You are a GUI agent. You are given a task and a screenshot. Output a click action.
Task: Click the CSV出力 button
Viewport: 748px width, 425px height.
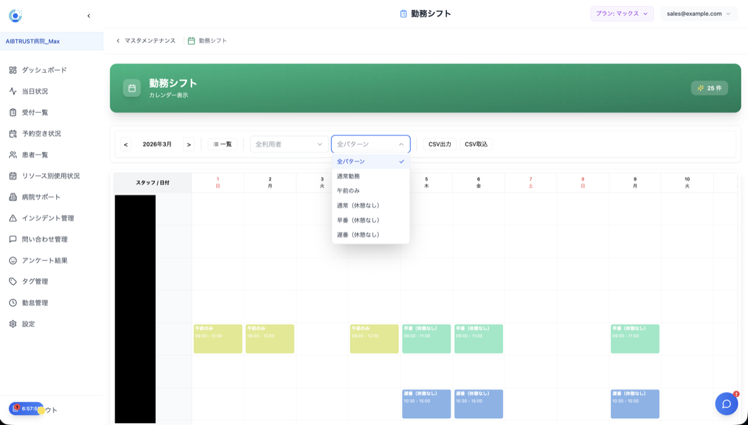point(439,143)
